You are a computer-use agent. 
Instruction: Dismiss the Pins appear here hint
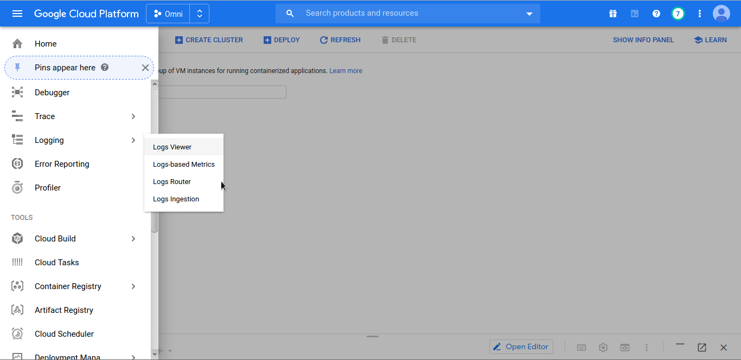(145, 68)
